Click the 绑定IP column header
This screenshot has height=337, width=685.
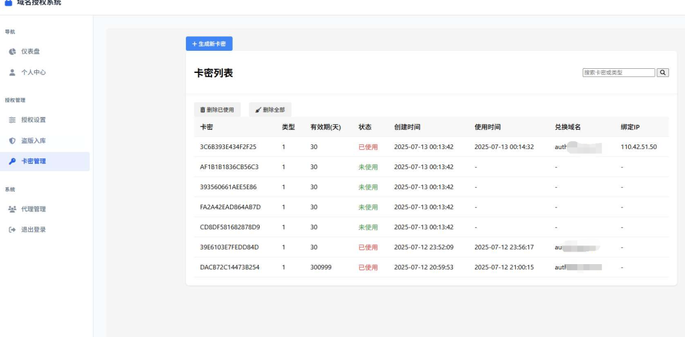[630, 127]
